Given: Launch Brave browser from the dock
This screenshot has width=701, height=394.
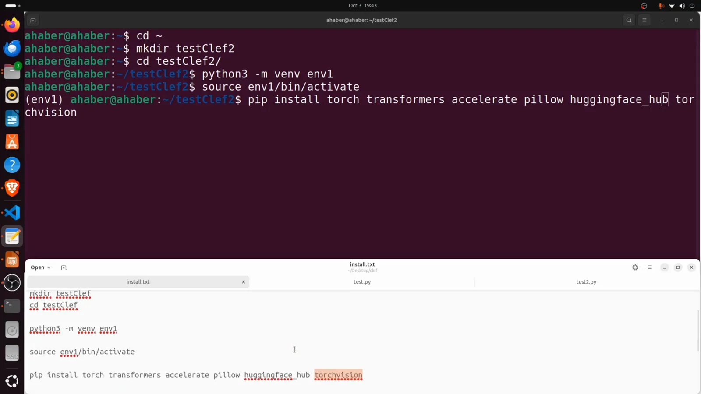Looking at the screenshot, I should pyautogui.click(x=12, y=188).
